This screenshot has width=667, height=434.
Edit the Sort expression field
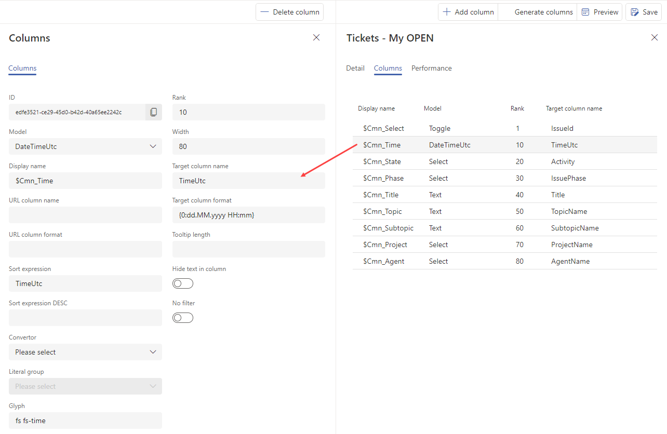tap(85, 283)
